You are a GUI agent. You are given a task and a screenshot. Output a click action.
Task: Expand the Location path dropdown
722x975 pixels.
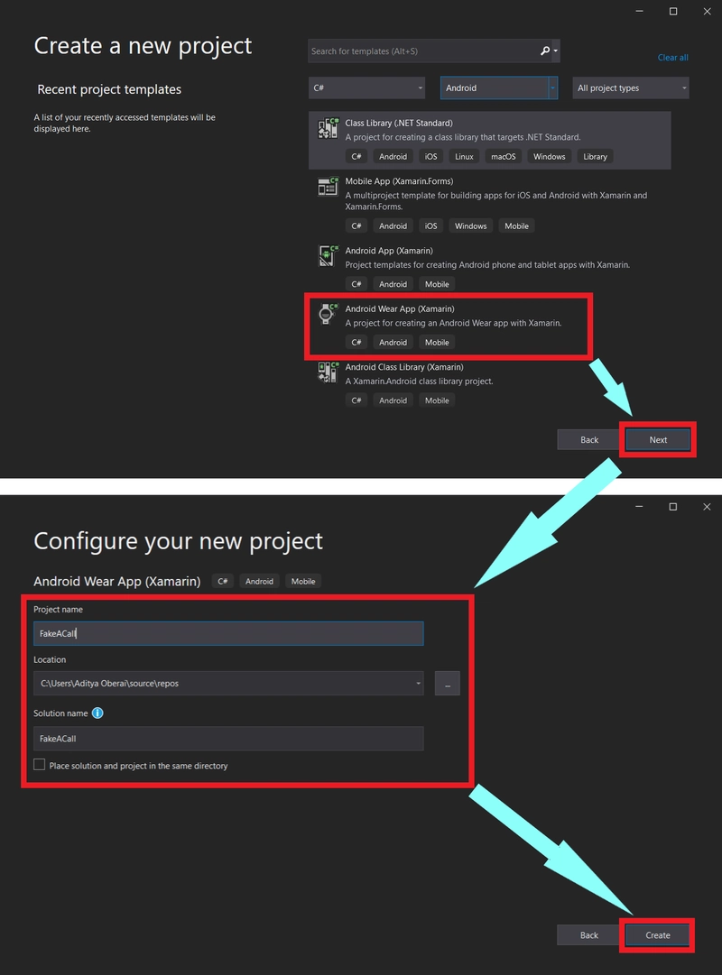[x=418, y=684]
